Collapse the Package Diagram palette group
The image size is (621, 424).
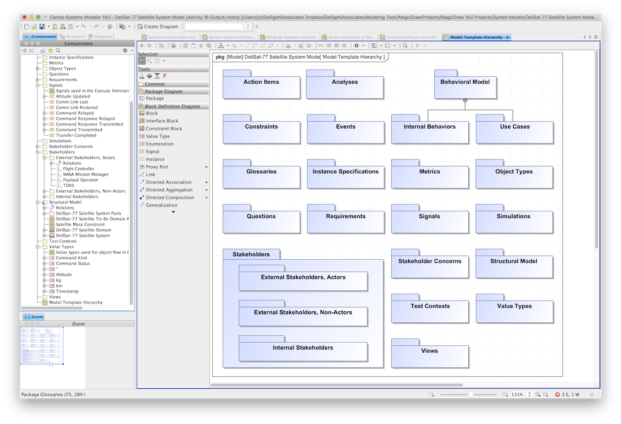pyautogui.click(x=164, y=91)
